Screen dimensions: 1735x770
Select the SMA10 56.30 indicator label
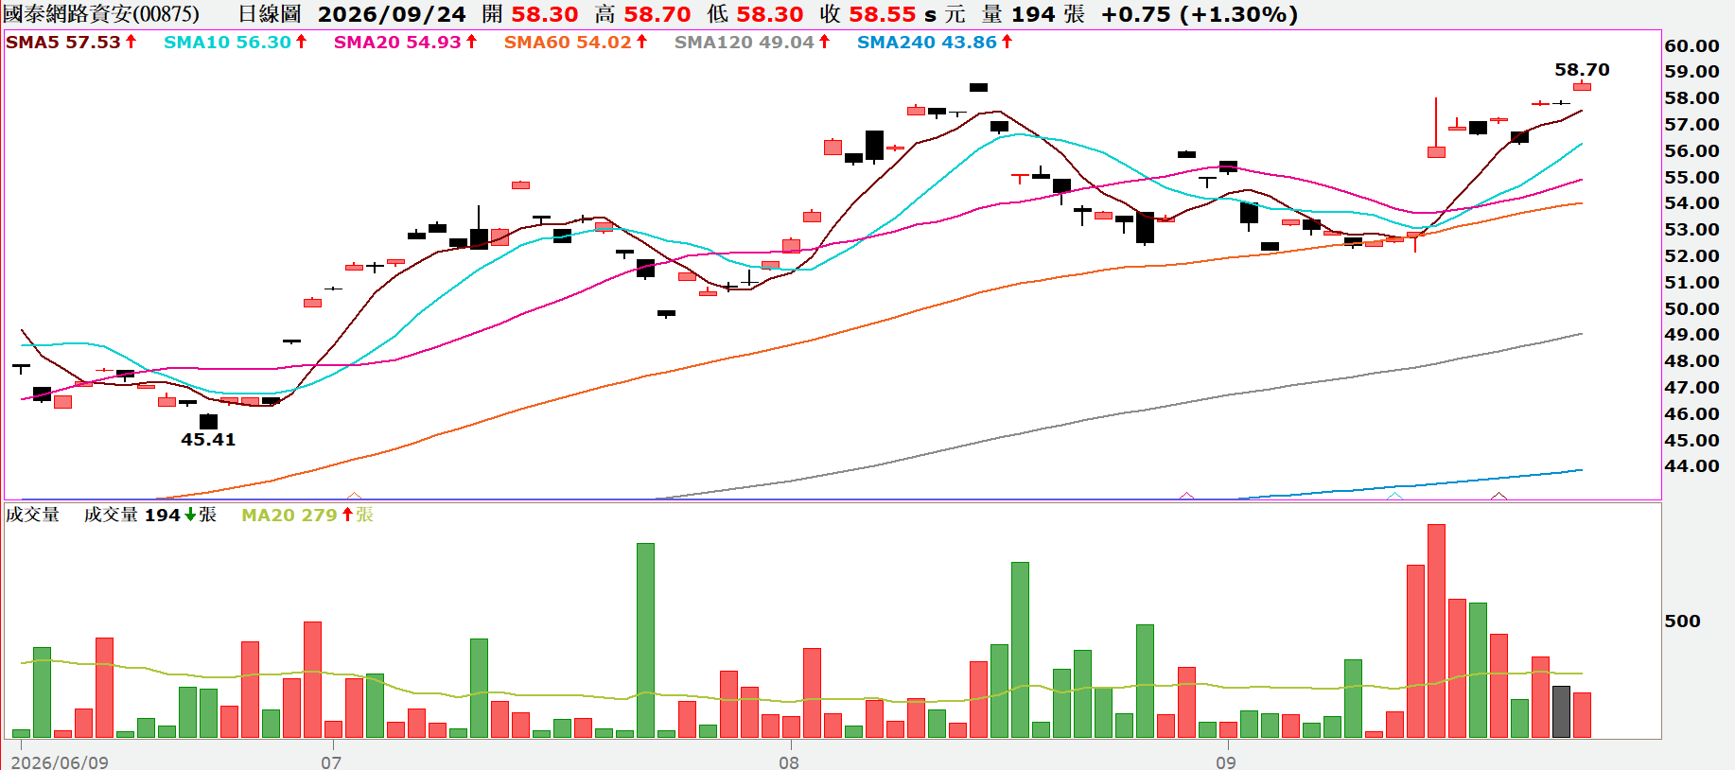click(x=235, y=42)
